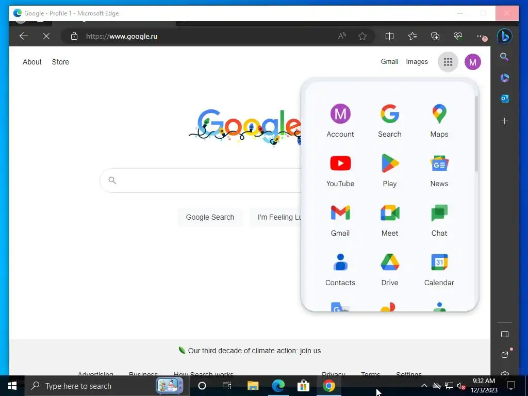Toggle the Edge sidebar visibility button

click(504, 334)
